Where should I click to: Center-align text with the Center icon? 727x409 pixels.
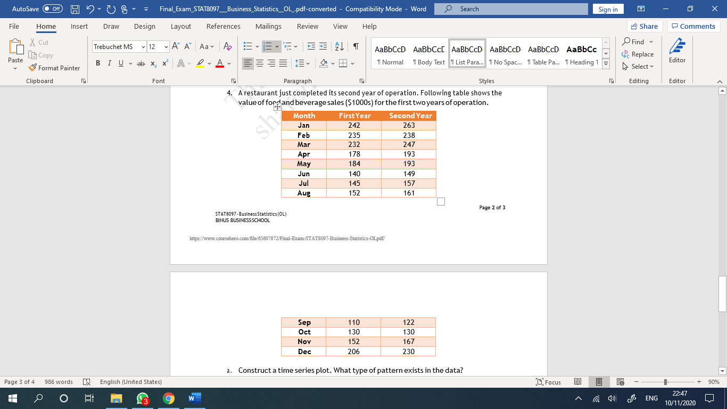261,63
